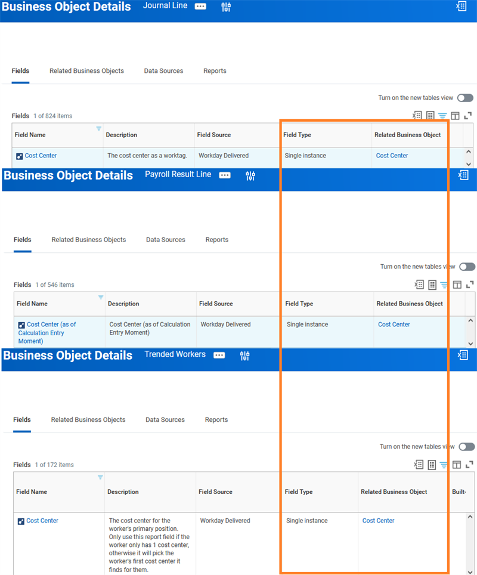Screen dimensions: 477x575
Task: Open Cost Center related object in Payroll Result Line
Action: click(394, 324)
